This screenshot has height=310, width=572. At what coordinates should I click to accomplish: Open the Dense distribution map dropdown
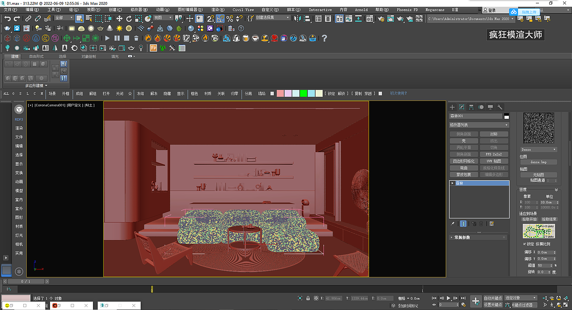click(538, 150)
